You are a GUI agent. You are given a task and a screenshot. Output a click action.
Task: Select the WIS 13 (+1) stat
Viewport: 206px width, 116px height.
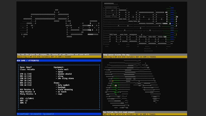point(26,83)
